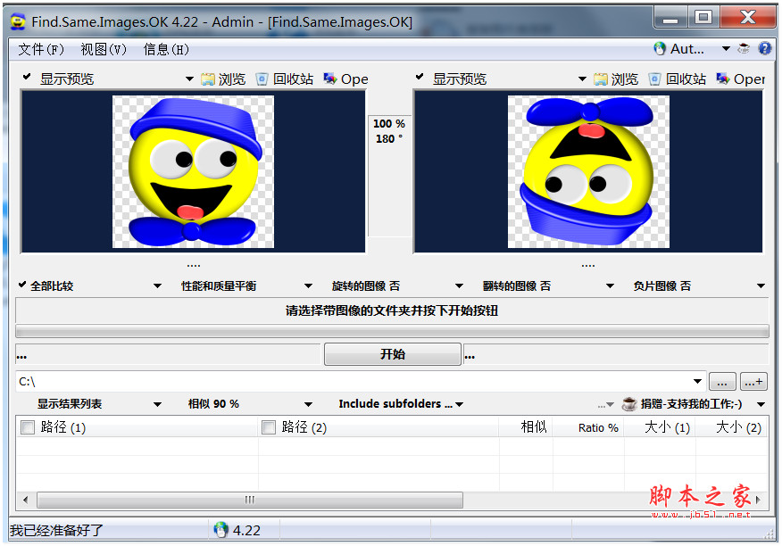Click the 4.22 globe icon in status bar
782x546 pixels.
[220, 530]
